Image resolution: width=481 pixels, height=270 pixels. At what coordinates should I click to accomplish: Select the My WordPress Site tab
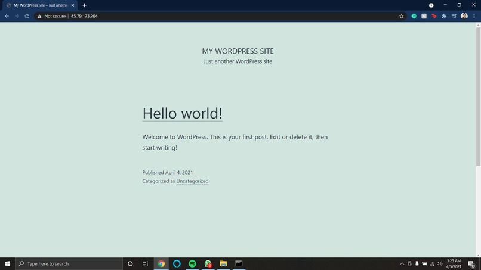click(x=40, y=5)
